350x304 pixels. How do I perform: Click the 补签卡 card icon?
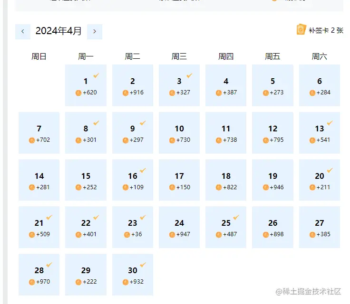pyautogui.click(x=301, y=29)
